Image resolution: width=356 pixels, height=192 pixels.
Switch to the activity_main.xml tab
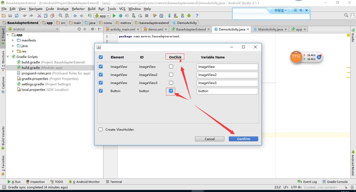123,29
